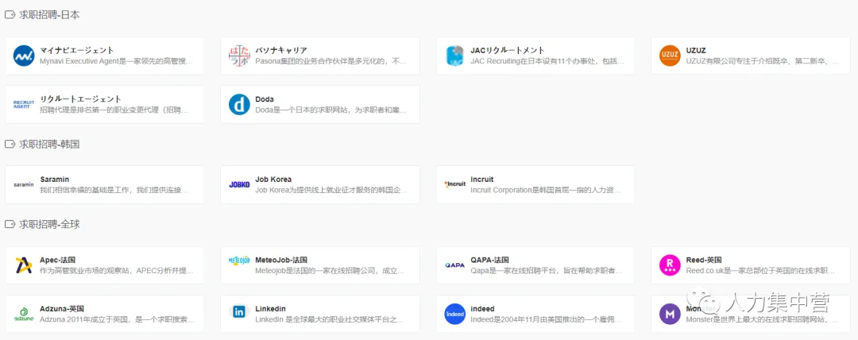Click the Reed.co.uk是一家总部 description
The height and width of the screenshot is (340, 858).
(760, 271)
